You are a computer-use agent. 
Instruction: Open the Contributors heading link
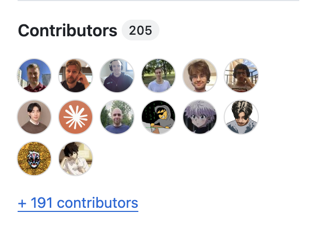click(67, 31)
